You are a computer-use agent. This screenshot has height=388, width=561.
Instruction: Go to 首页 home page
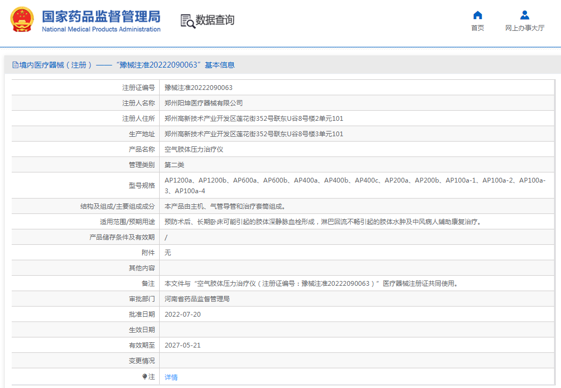[x=477, y=28]
